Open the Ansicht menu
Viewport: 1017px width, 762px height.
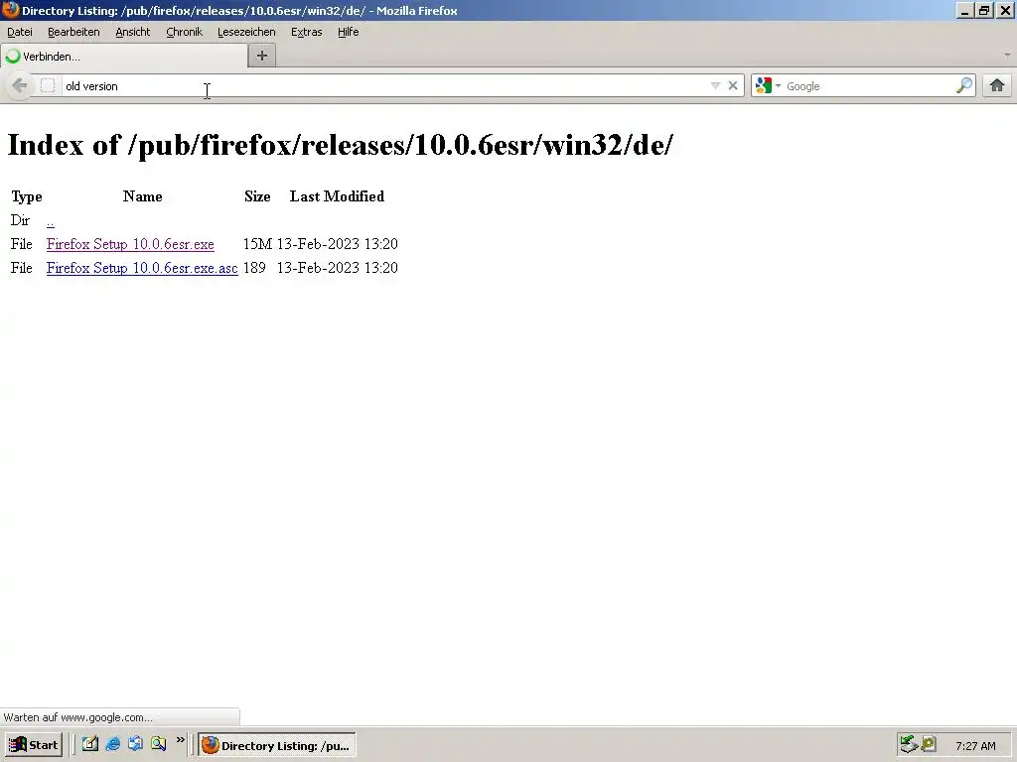132,32
